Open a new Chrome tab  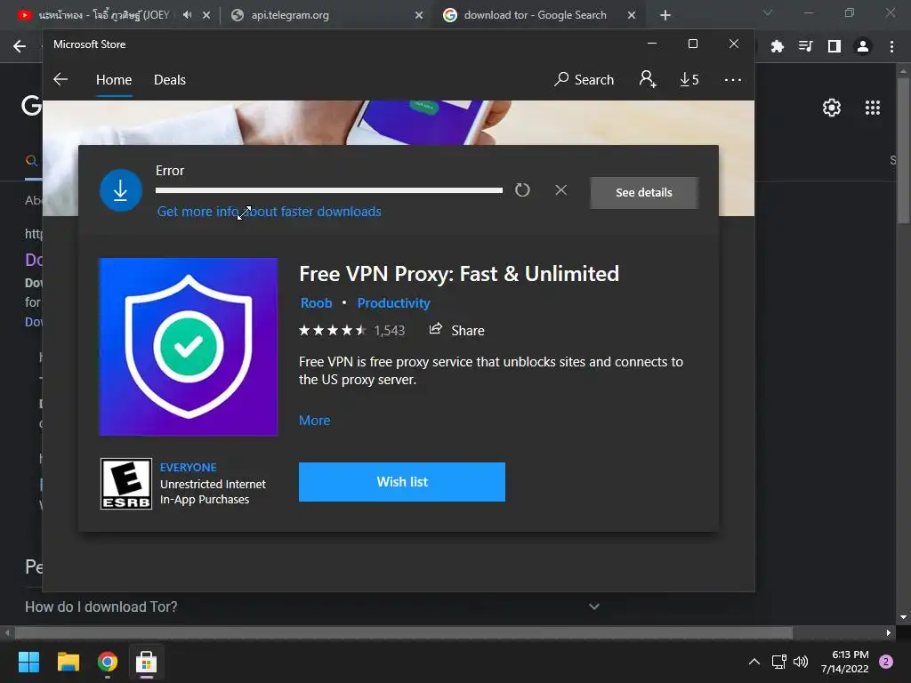[x=665, y=15]
